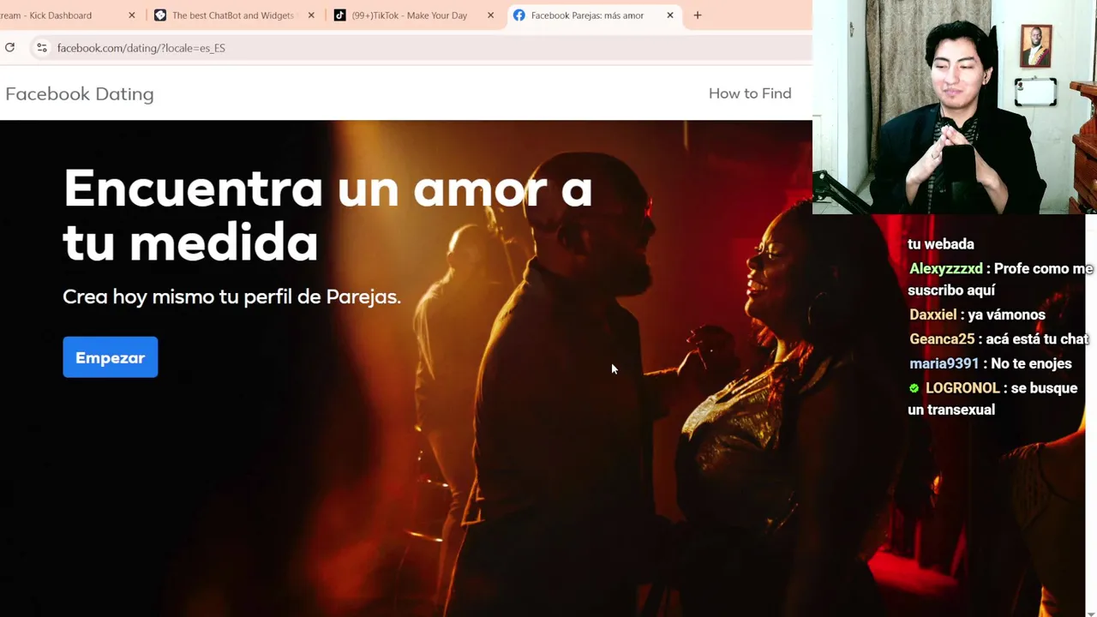Close the Facebook Parejas tab
The width and height of the screenshot is (1097, 617).
click(670, 15)
